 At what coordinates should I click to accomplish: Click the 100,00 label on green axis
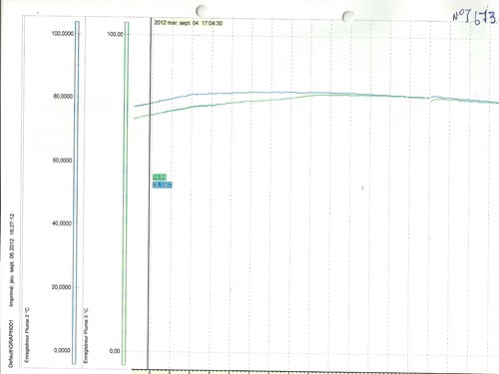(x=115, y=34)
